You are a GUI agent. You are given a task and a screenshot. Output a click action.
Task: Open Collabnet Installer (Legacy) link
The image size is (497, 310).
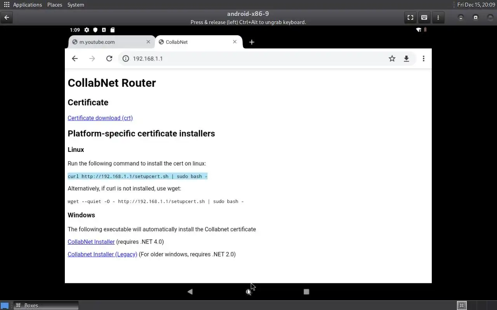pos(103,254)
